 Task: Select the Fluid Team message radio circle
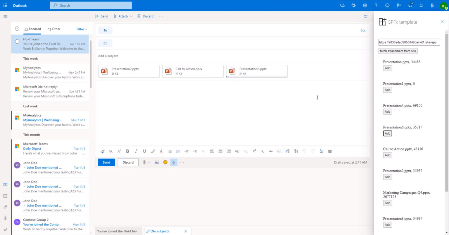pos(17,42)
